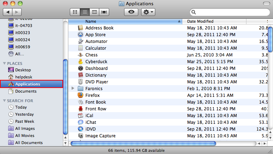Select the Image Capture icon
273x154 pixels.
[80, 136]
